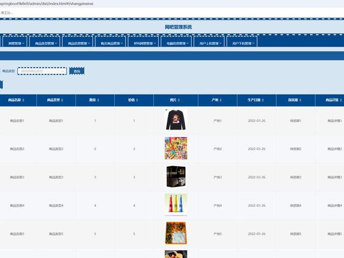This screenshot has height=258, width=344.
Task: Click the 产地3 cell
Action: coord(218,177)
